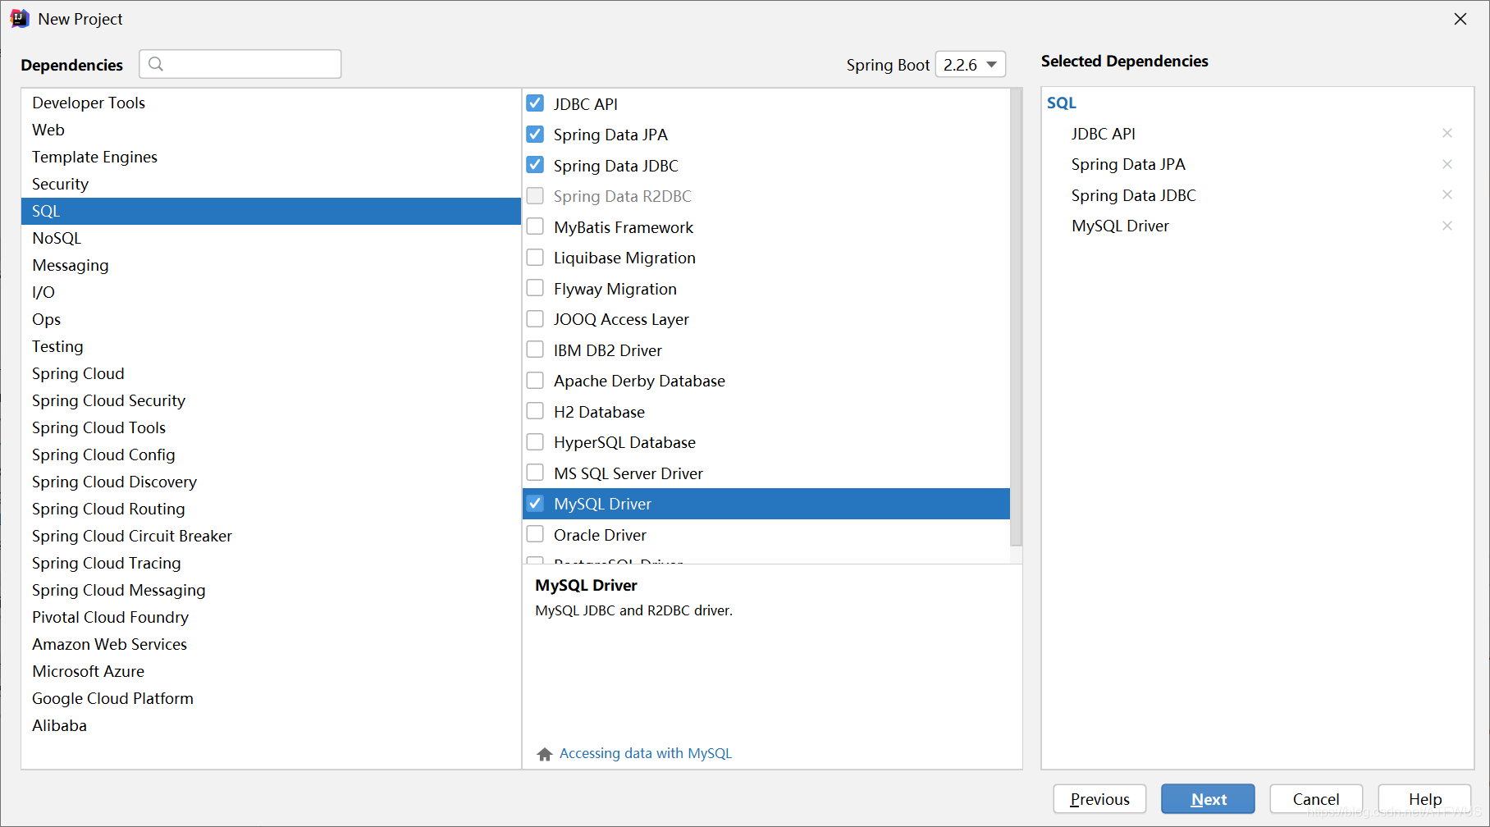Open the Spring Cloud Security category
The image size is (1490, 827).
[271, 400]
